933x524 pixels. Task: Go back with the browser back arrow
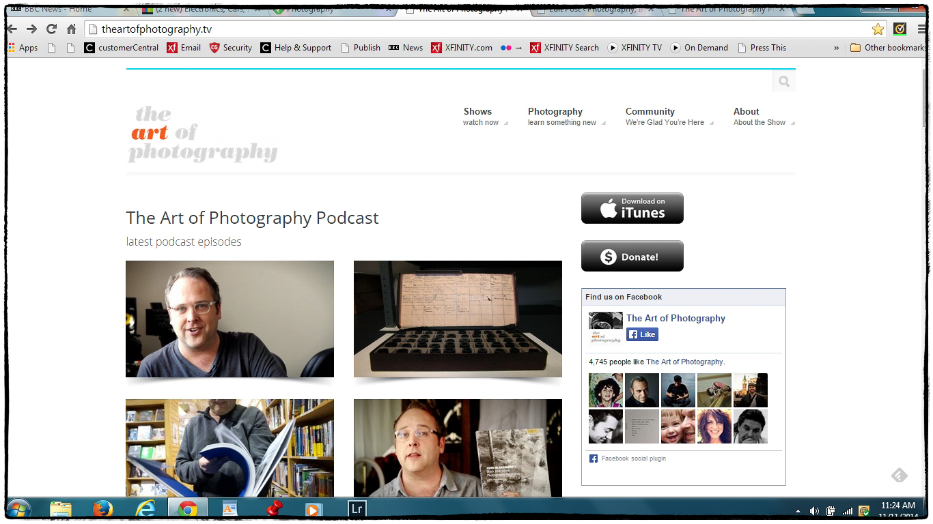pyautogui.click(x=12, y=29)
